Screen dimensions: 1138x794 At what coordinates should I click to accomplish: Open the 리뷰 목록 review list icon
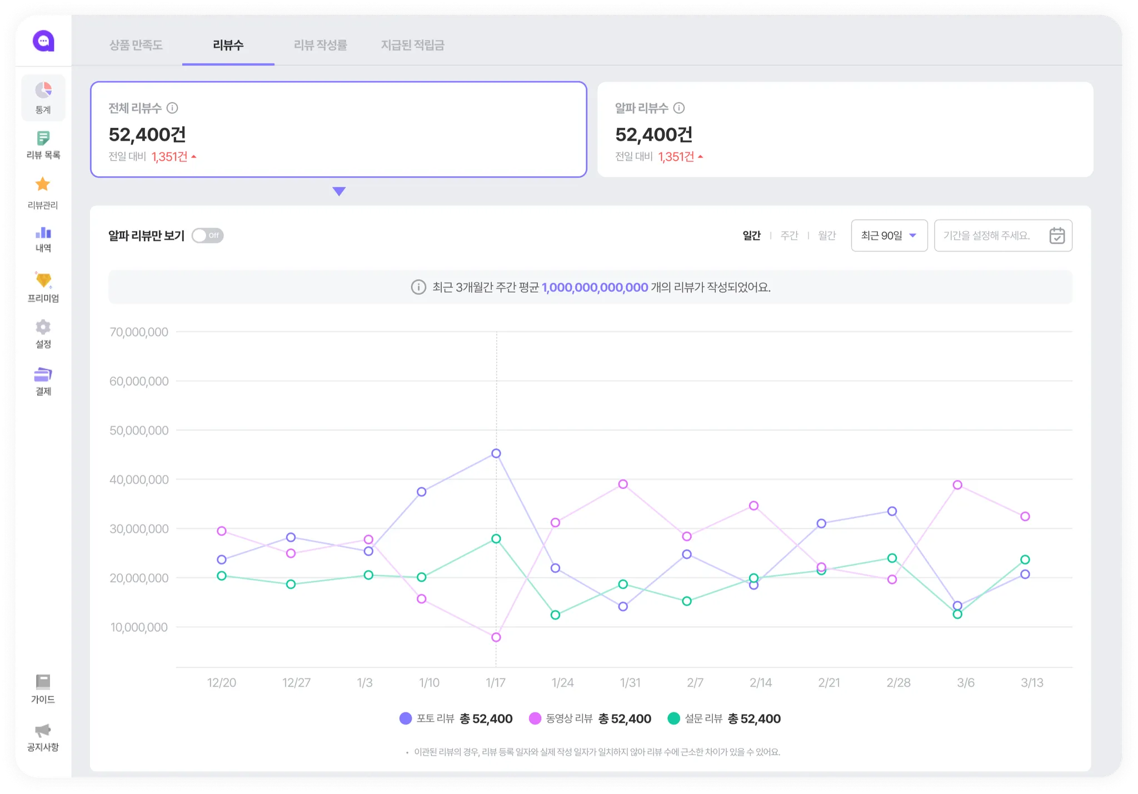[43, 138]
